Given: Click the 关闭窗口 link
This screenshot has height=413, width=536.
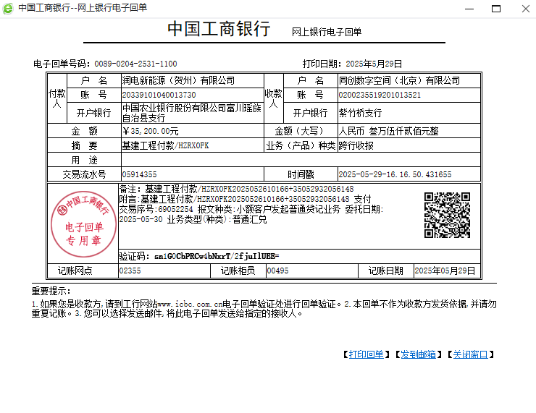Looking at the screenshot, I should tap(470, 354).
